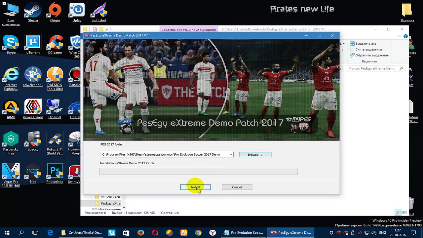Select the AdwCleaner desktop icon

pos(33,77)
